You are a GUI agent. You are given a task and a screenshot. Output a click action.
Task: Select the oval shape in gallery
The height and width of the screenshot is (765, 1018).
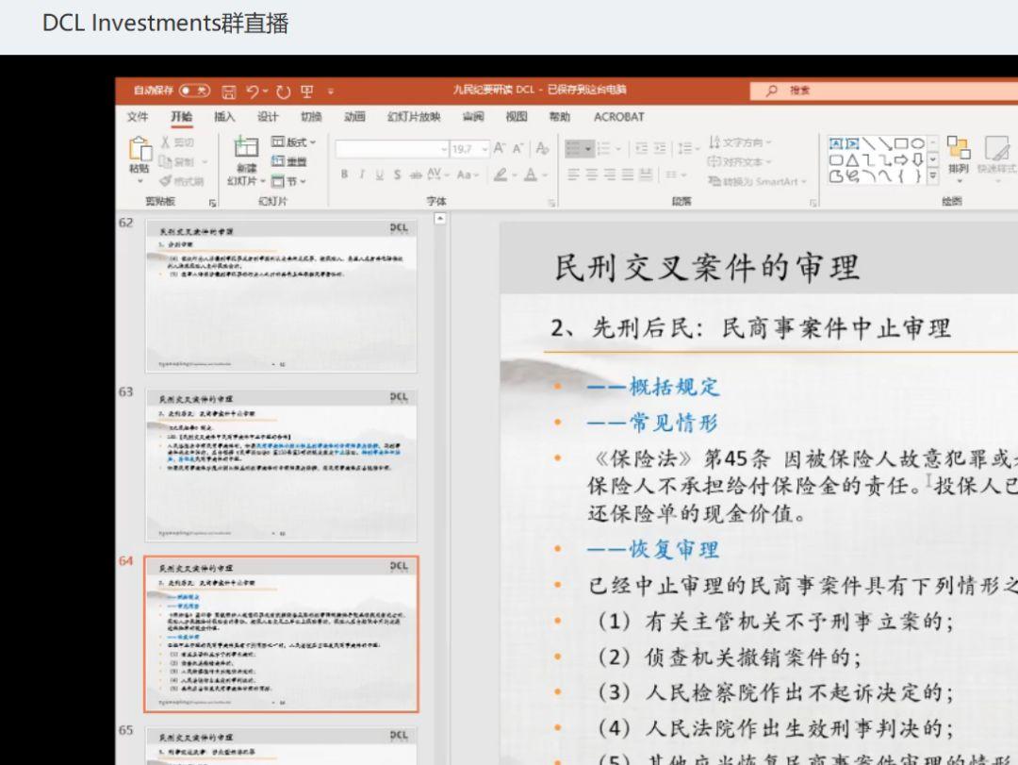click(x=917, y=143)
